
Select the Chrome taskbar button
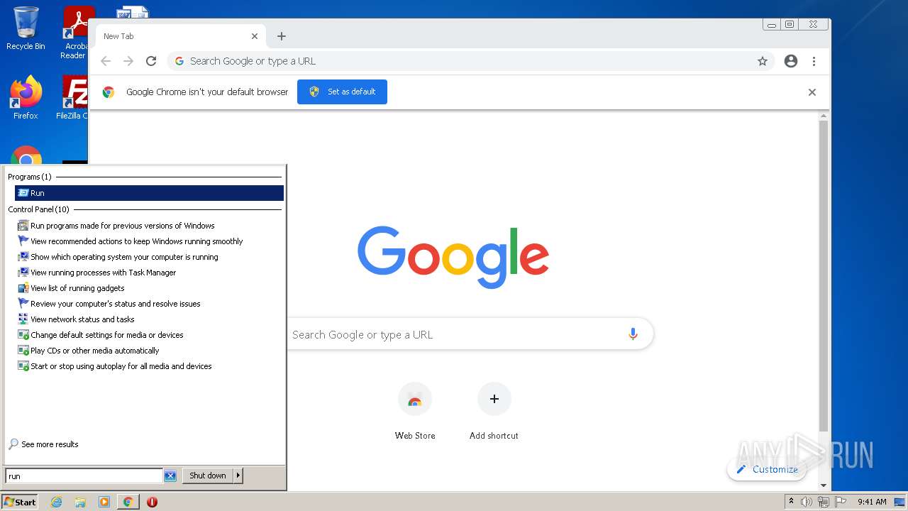128,502
